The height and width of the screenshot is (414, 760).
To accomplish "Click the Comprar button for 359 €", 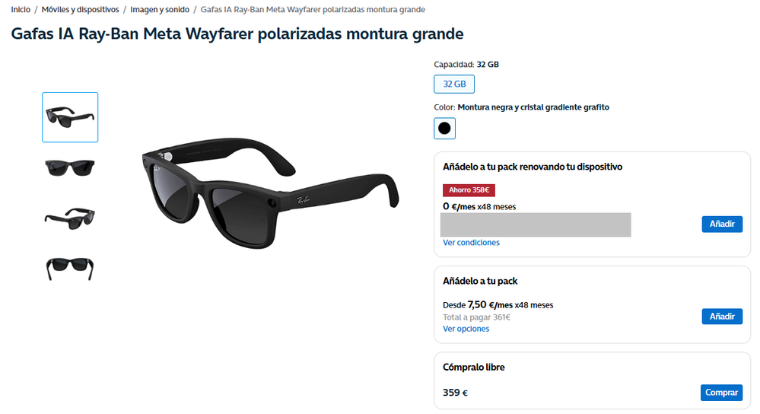I will [x=721, y=393].
